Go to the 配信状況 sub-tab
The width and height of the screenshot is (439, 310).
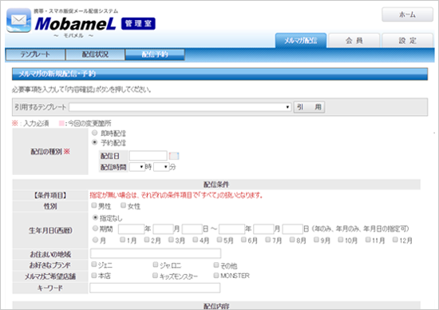tap(95, 54)
